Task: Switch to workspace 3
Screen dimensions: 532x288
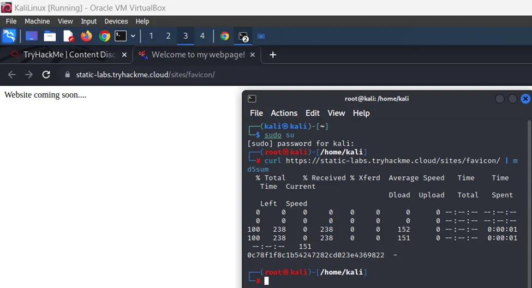Action: 186,36
